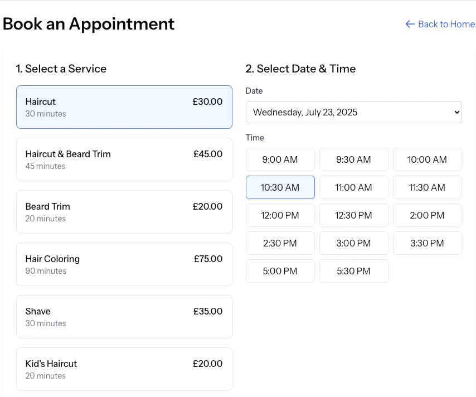Select the Shave service option

click(124, 317)
